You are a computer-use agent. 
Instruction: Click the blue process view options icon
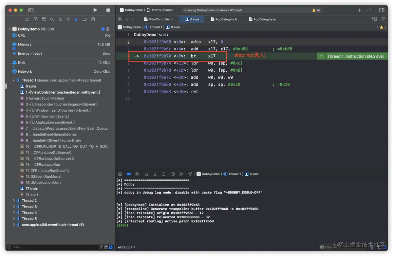pyautogui.click(x=103, y=29)
